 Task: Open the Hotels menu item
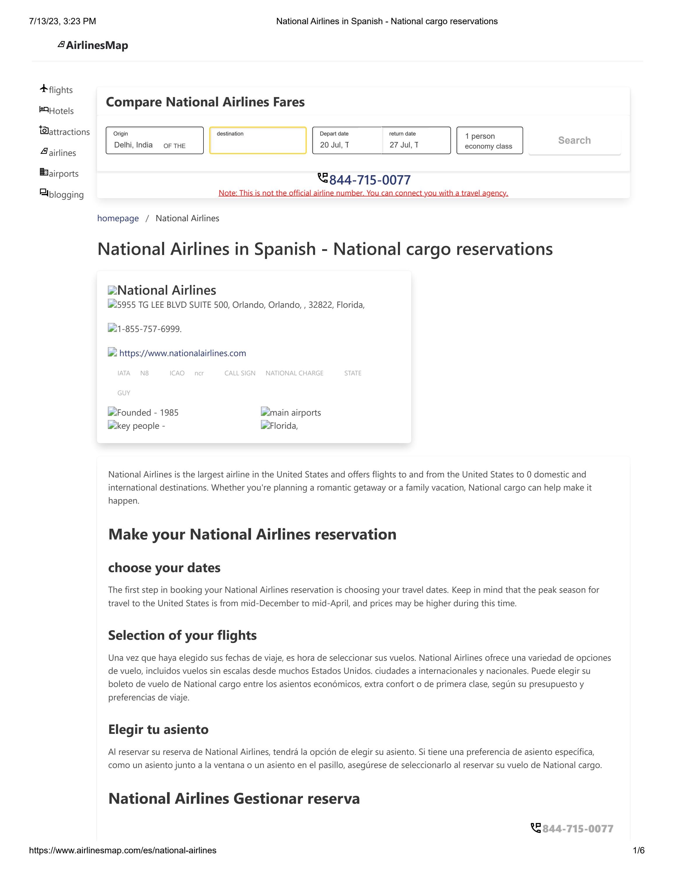pyautogui.click(x=57, y=110)
